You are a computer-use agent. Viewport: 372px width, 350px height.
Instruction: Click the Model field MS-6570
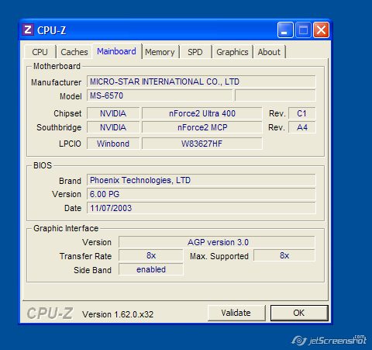(160, 95)
